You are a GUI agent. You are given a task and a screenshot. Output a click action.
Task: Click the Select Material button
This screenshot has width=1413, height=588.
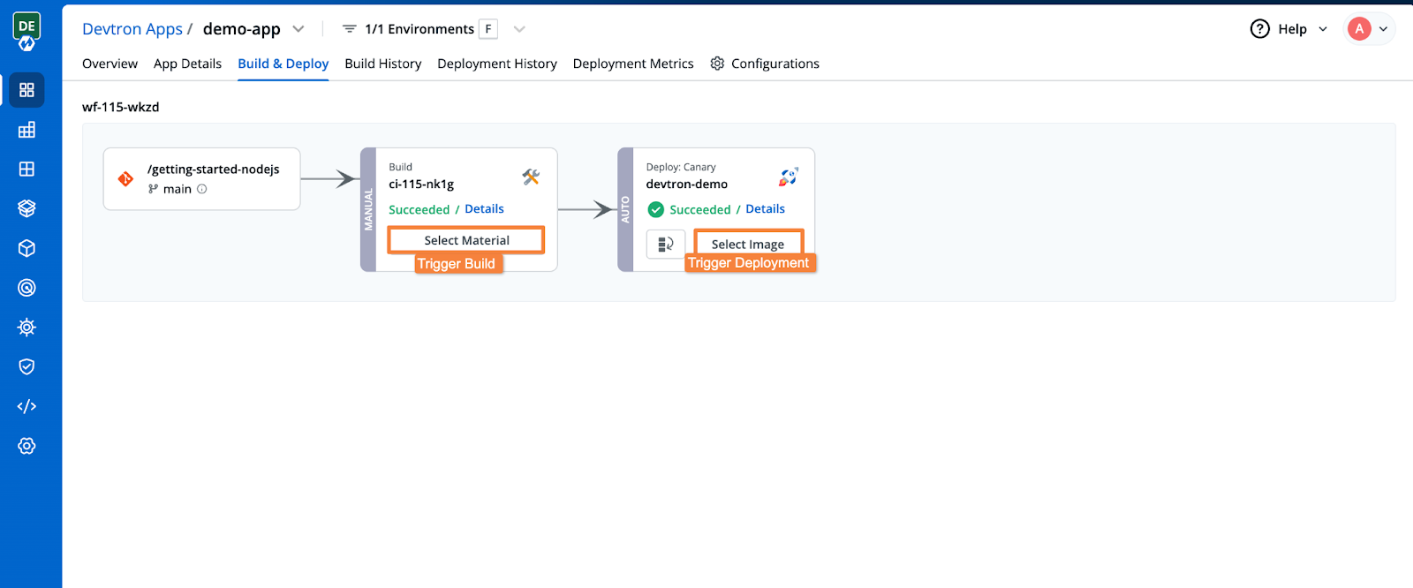click(466, 240)
